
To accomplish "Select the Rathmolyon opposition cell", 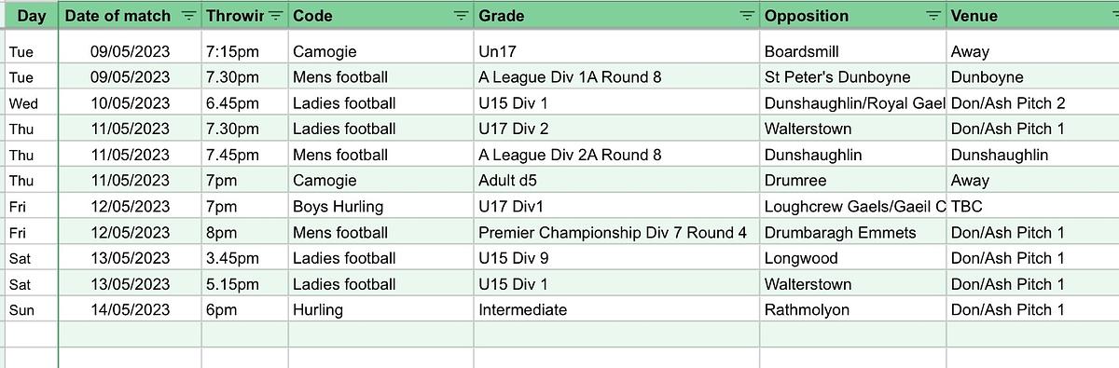I will point(852,310).
